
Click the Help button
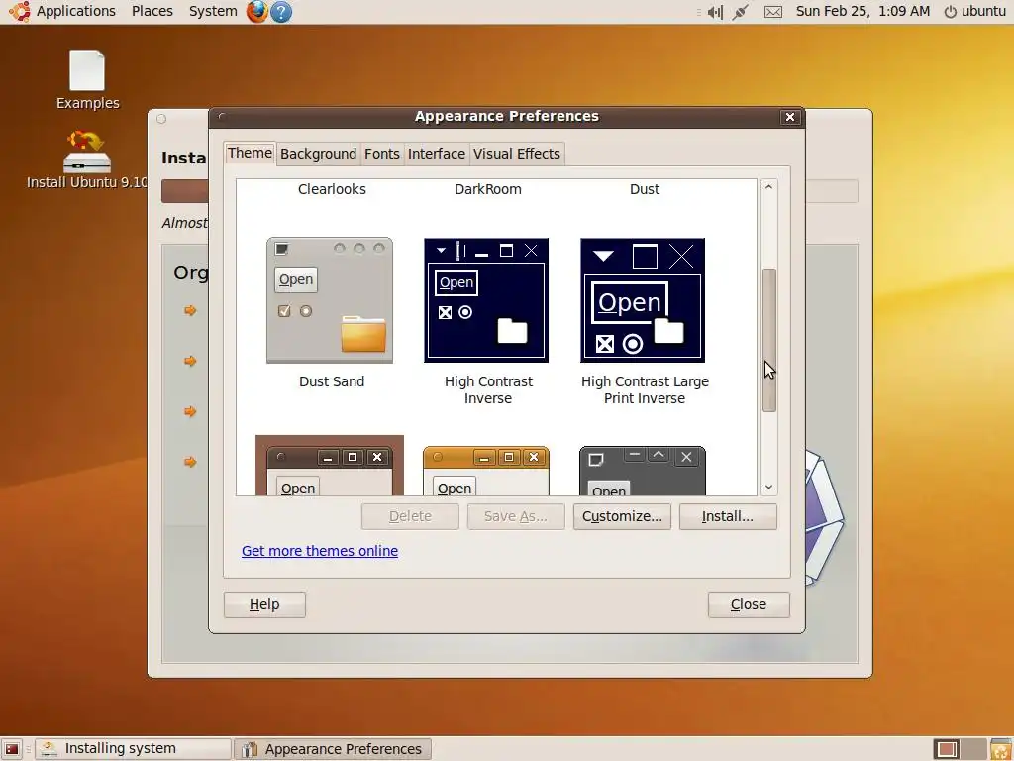tap(264, 604)
